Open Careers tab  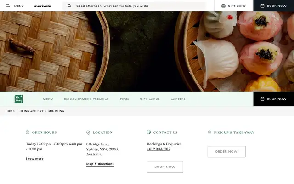[178, 99]
